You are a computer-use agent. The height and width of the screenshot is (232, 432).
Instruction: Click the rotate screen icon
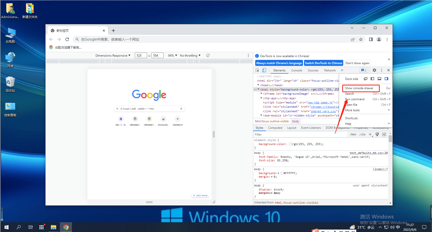208,55
